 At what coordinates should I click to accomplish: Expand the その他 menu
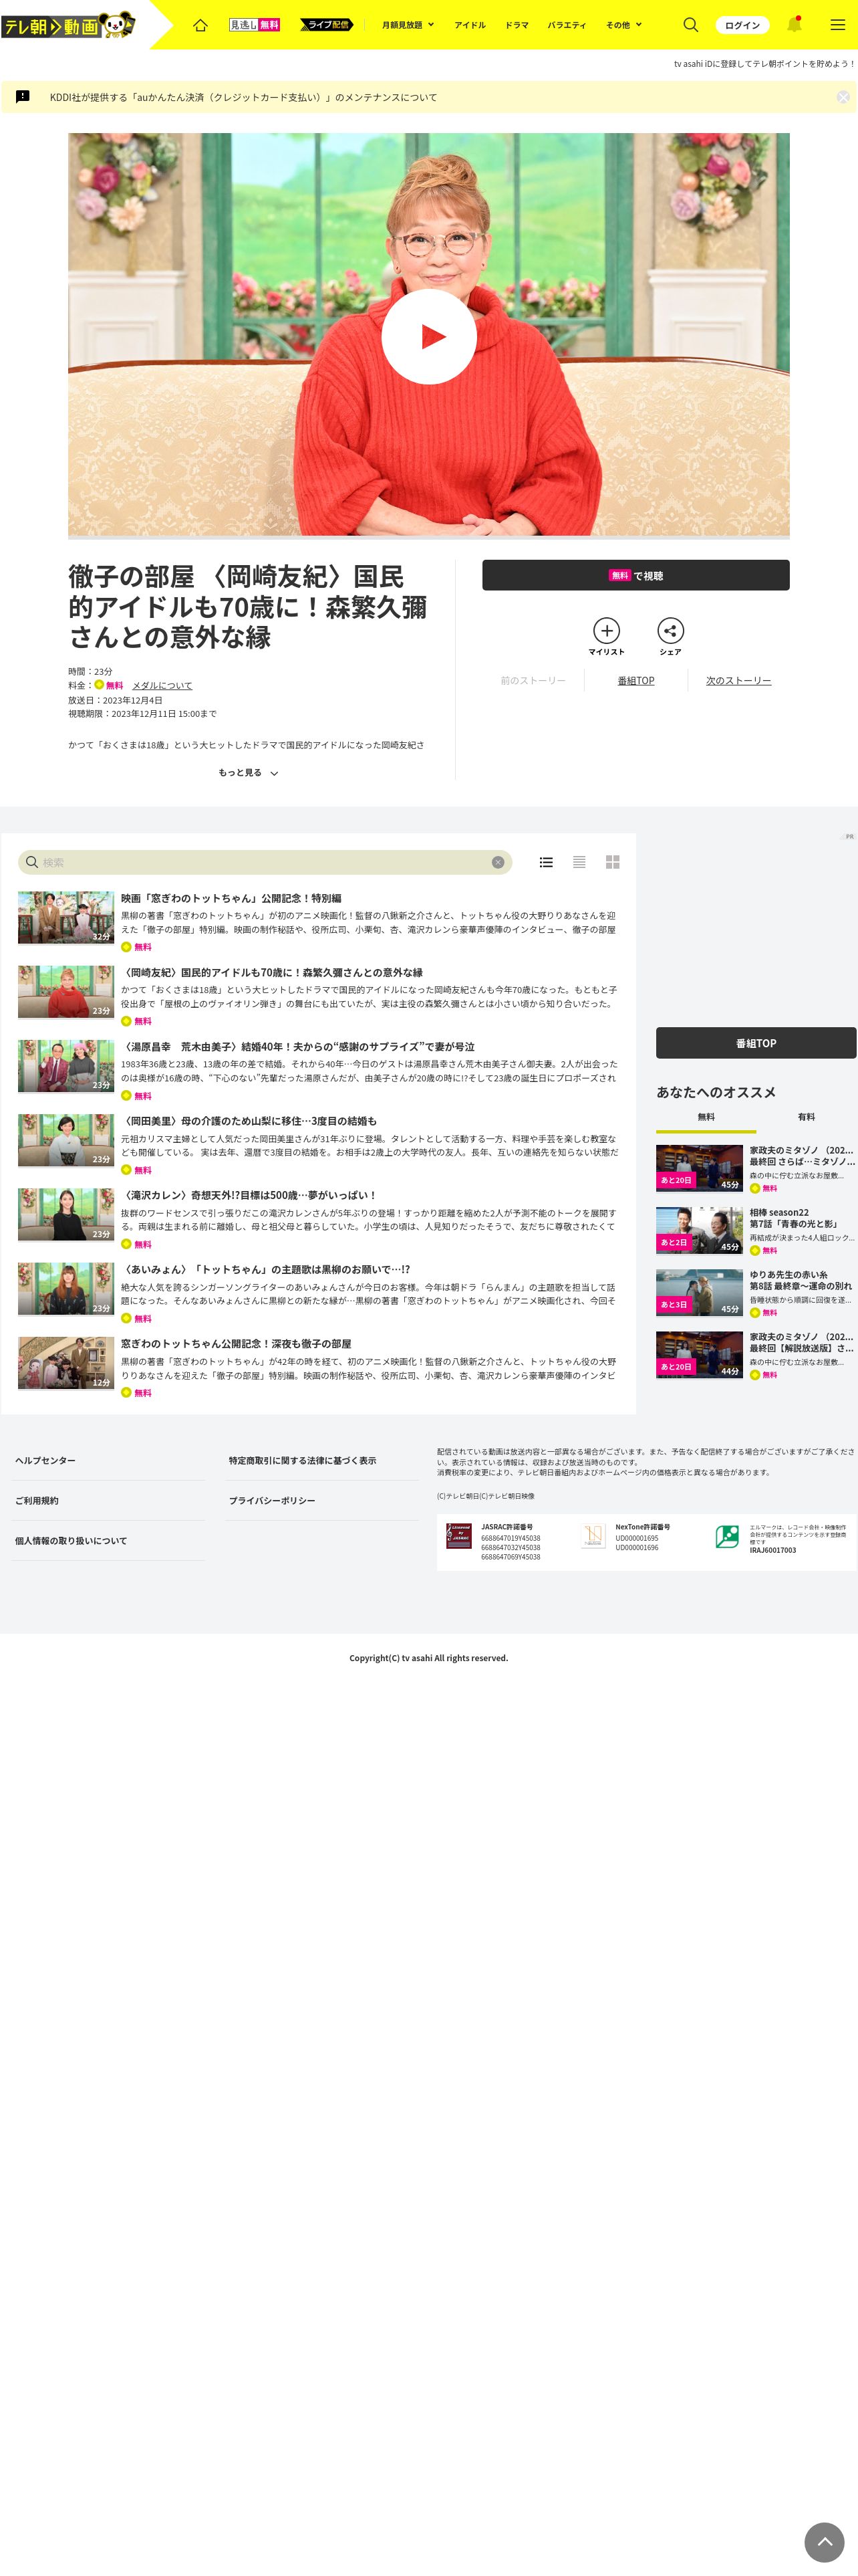(x=623, y=25)
